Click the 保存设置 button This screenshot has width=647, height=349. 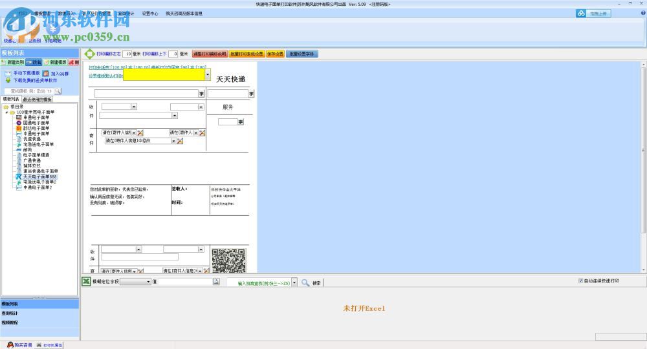(275, 54)
